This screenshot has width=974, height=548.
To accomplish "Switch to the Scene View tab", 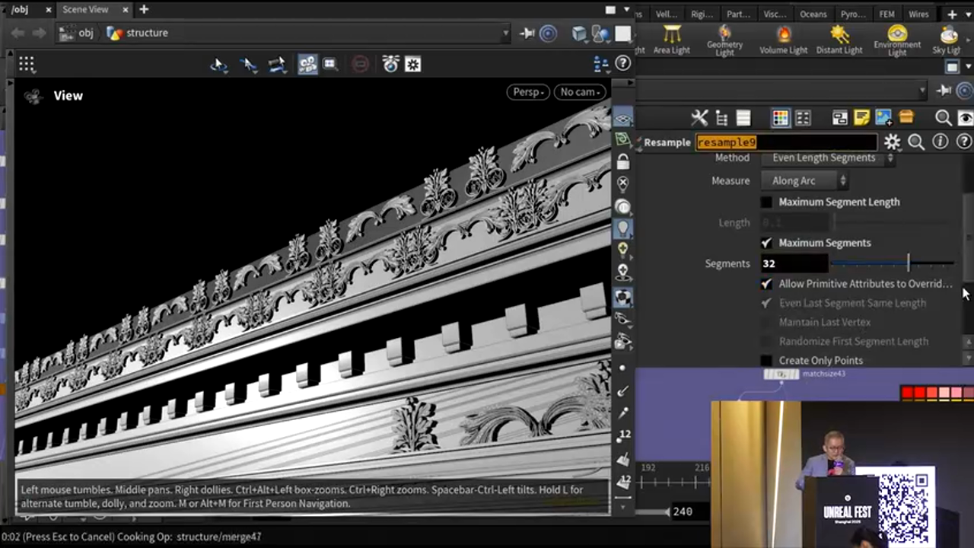I will [x=85, y=9].
